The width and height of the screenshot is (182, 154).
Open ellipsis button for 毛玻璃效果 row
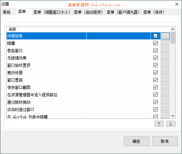click(165, 58)
